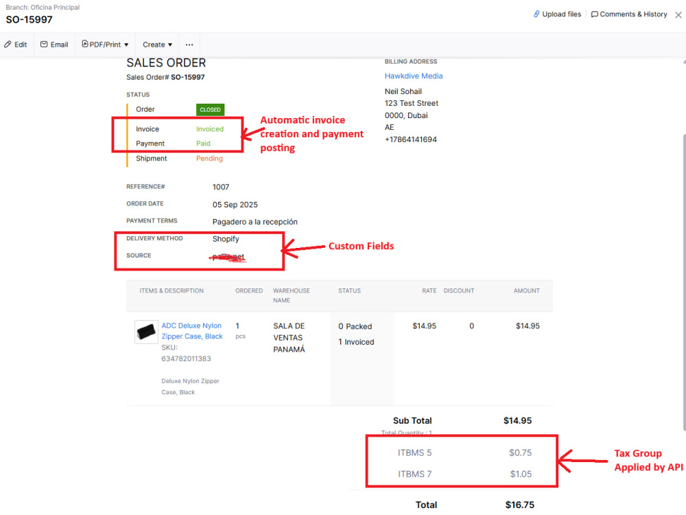Click the Email envelope icon

coord(44,44)
